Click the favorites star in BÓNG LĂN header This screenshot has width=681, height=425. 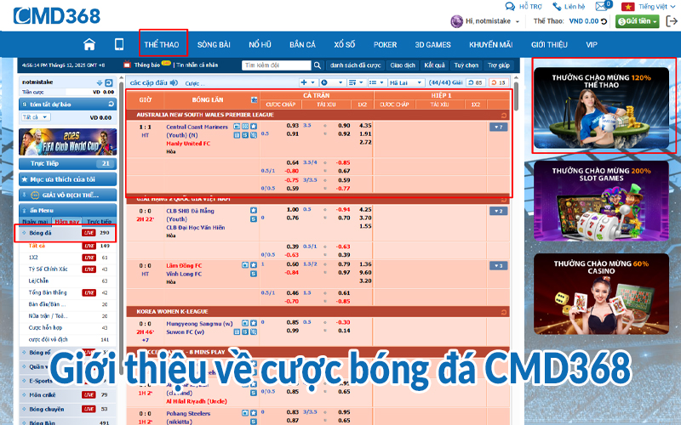[x=254, y=99]
